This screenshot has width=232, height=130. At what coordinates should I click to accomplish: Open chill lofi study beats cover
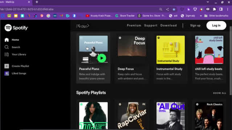tap(209, 50)
